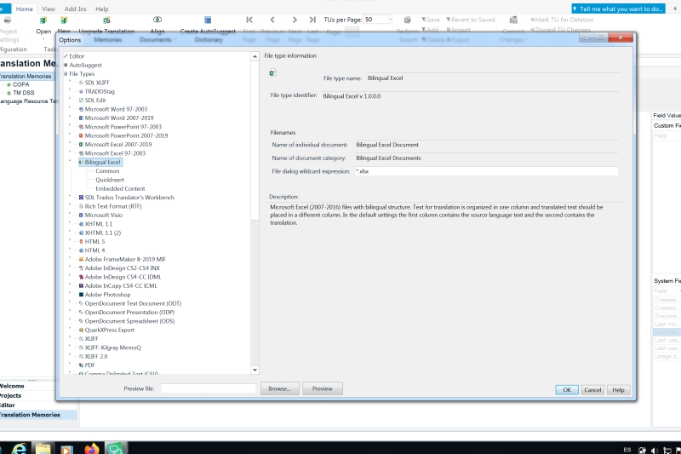681x454 pixels.
Task: Select TM DSS translation memory
Action: [24, 93]
